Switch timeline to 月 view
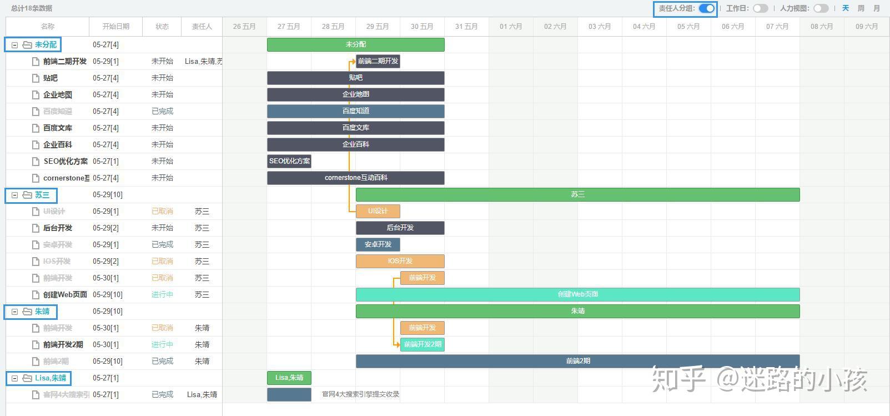The height and width of the screenshot is (416, 890). coord(876,8)
